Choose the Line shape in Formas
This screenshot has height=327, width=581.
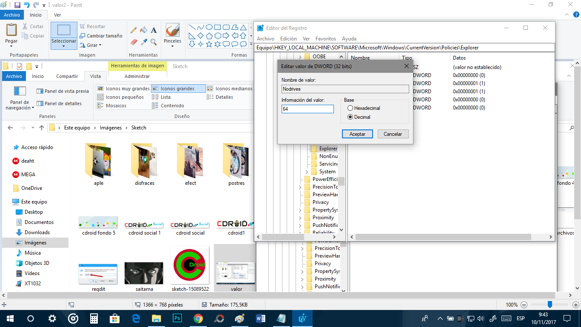192,27
